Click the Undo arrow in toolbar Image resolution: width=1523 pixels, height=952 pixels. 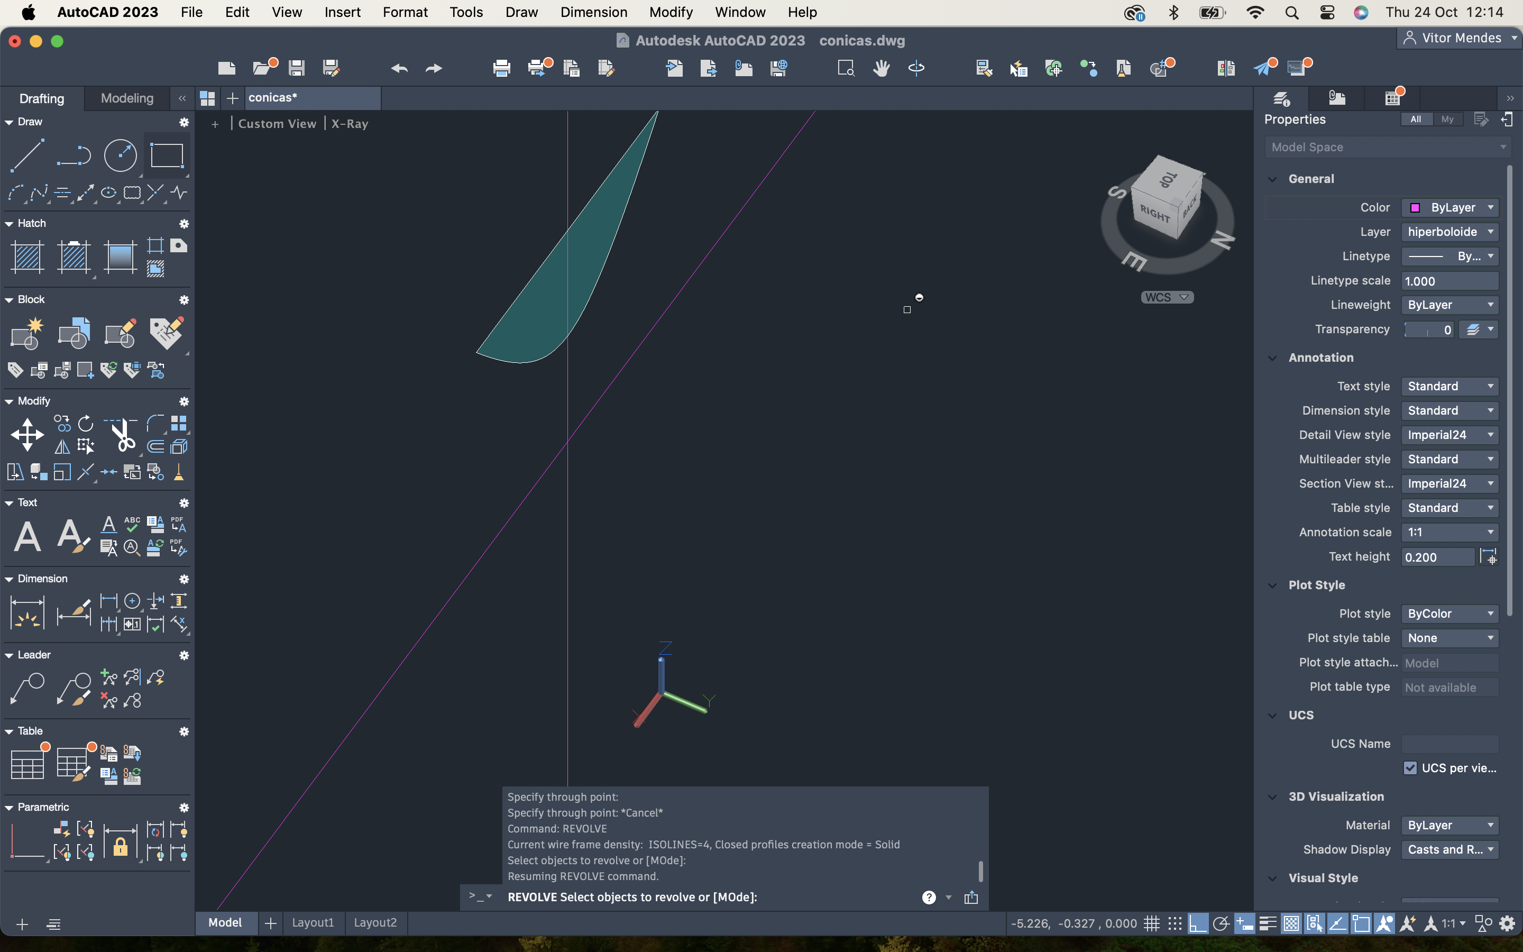[400, 67]
